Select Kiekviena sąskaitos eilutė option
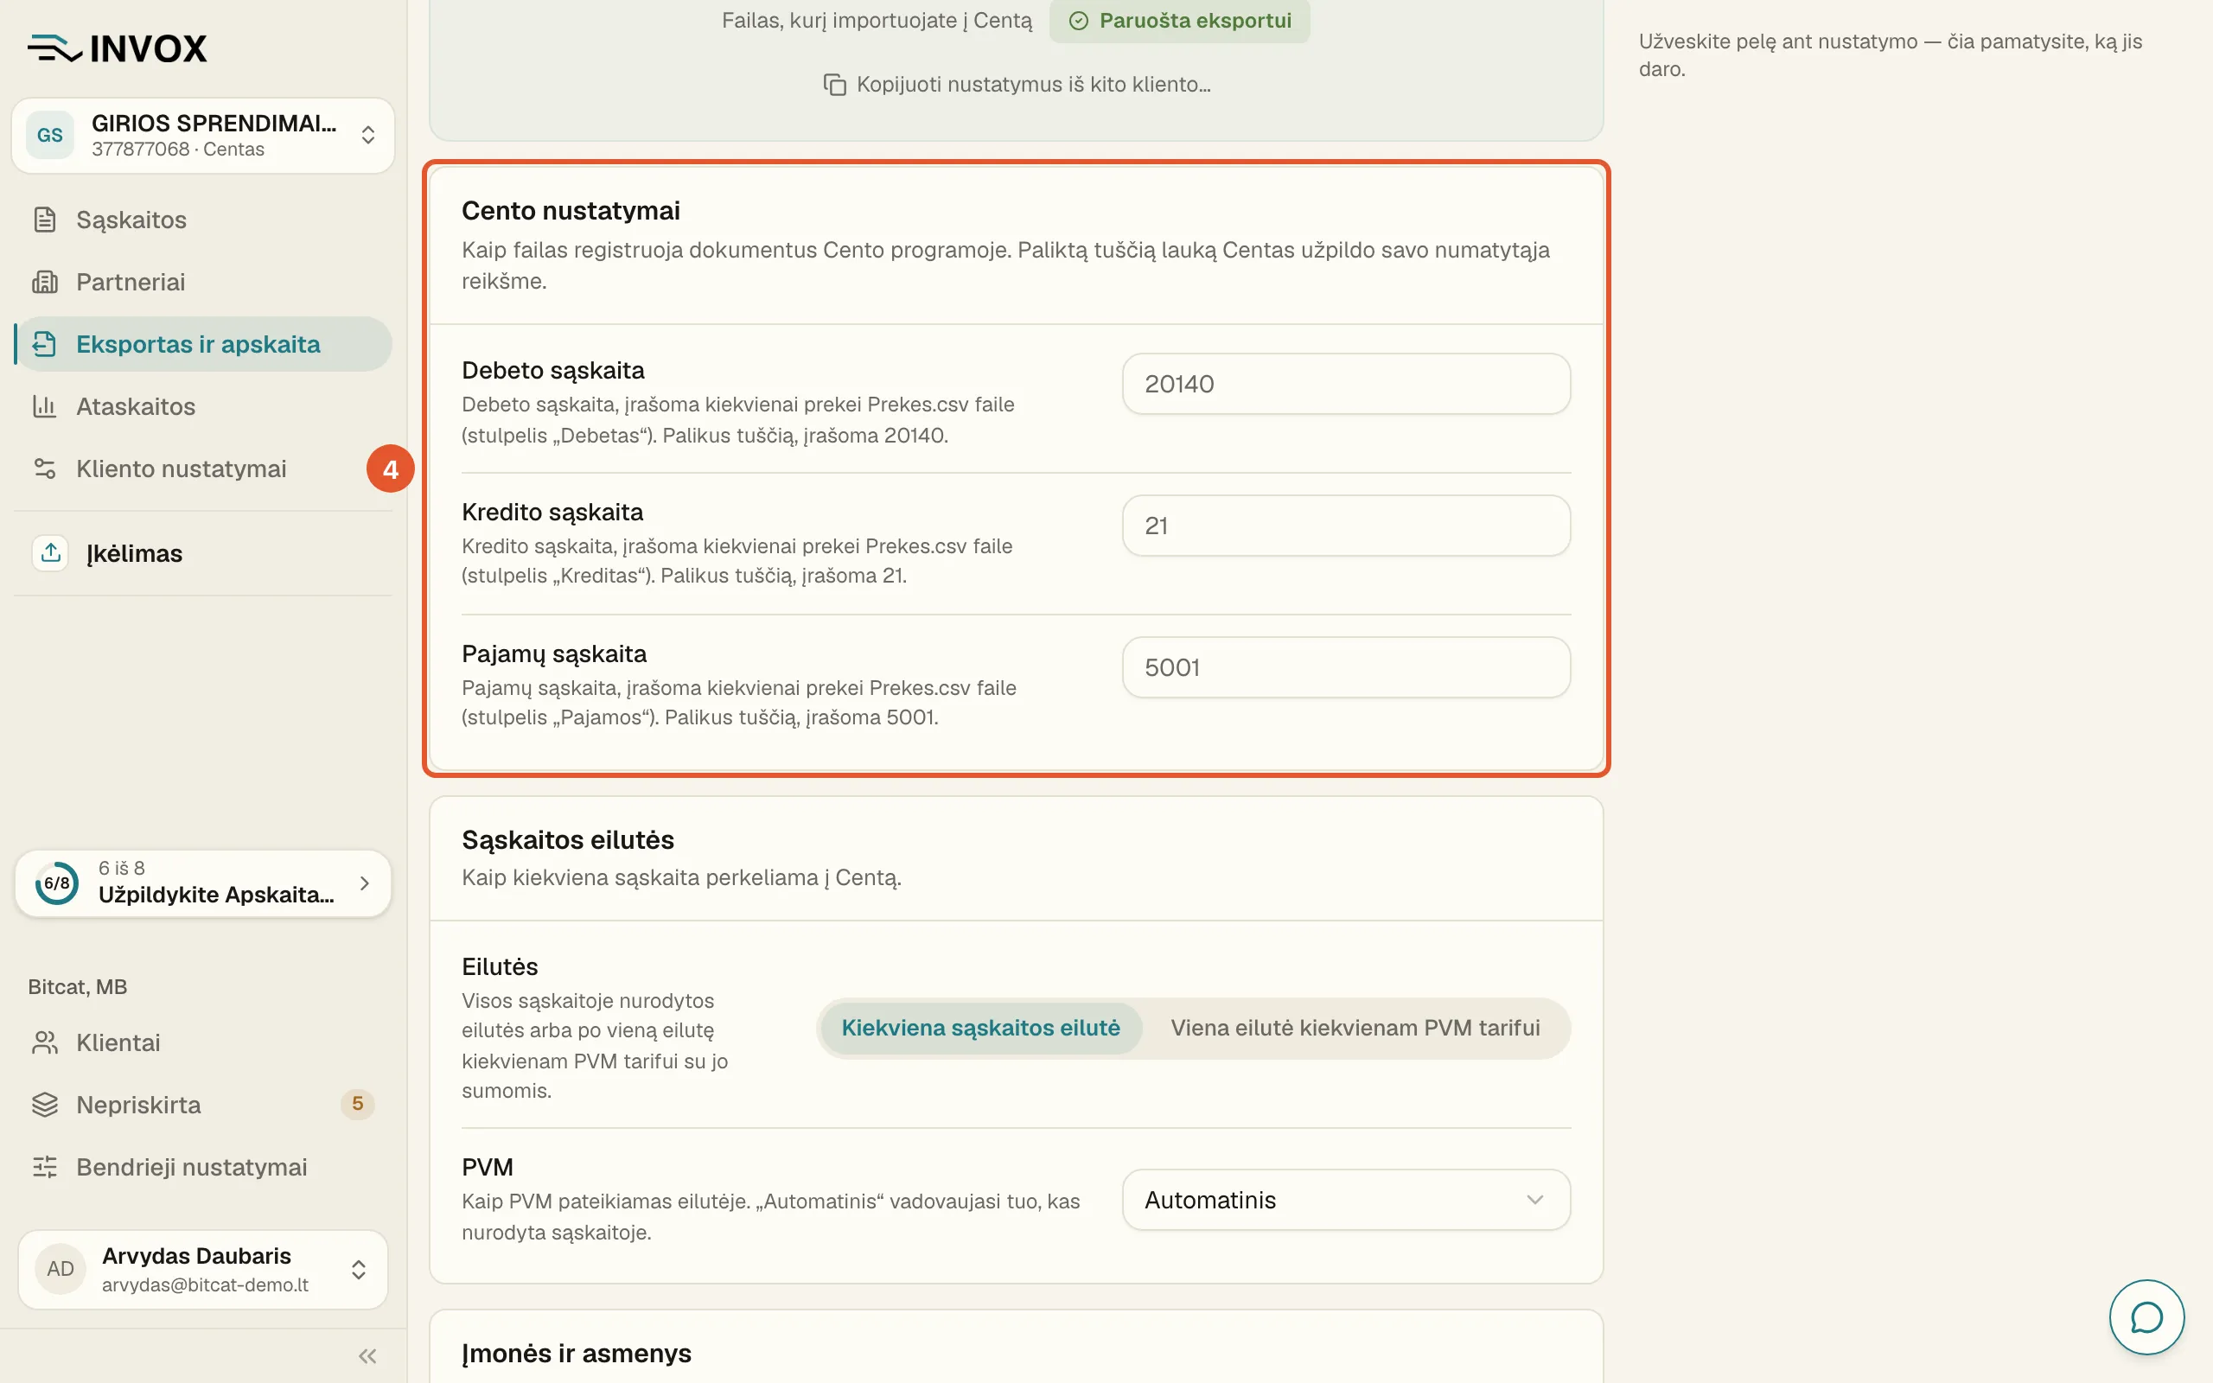The image size is (2213, 1383). click(x=980, y=1028)
